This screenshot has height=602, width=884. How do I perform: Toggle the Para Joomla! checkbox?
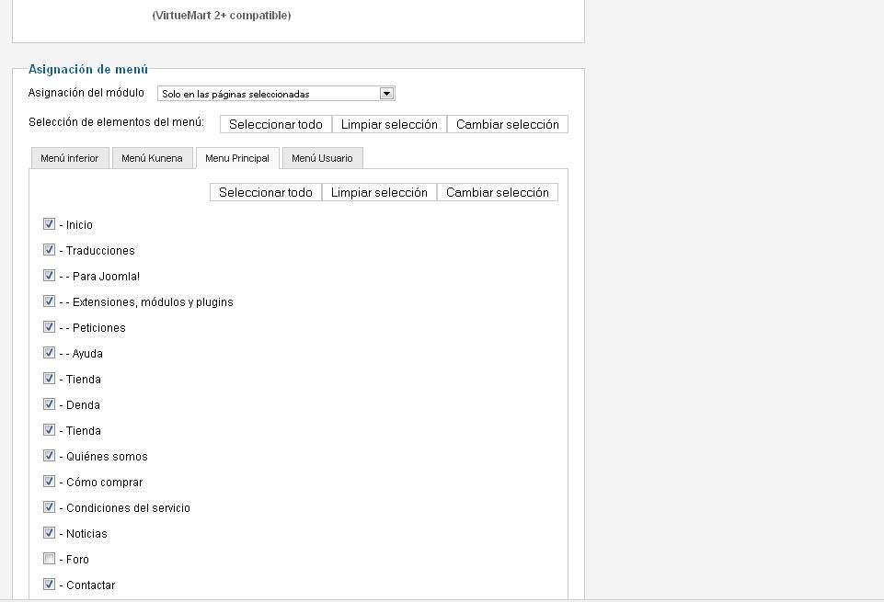pos(49,276)
